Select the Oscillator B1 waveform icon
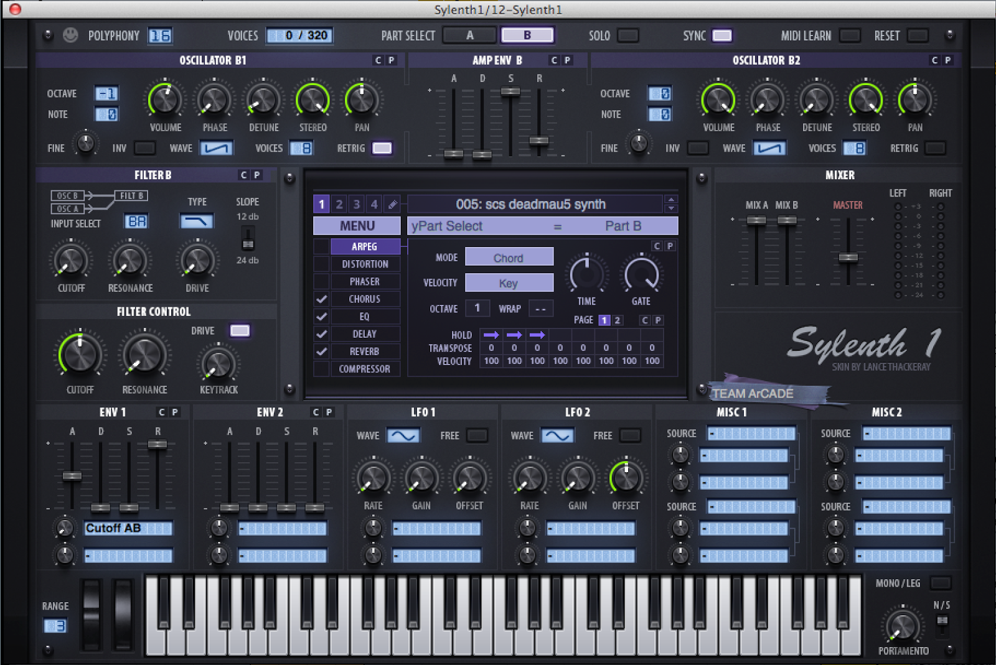 [x=216, y=148]
